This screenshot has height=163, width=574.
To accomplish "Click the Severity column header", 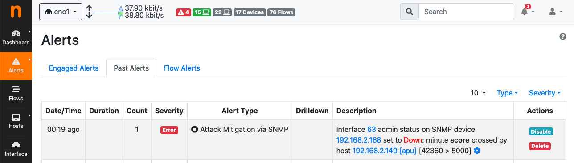I will pyautogui.click(x=169, y=111).
